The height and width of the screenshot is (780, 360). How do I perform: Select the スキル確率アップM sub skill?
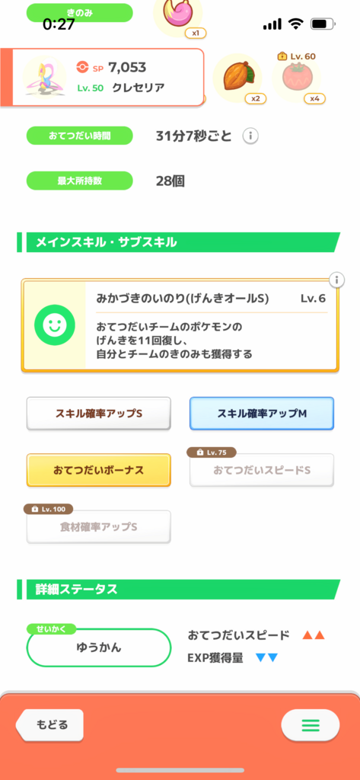tap(262, 414)
